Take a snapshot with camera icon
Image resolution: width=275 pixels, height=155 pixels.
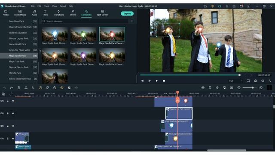click(256, 81)
